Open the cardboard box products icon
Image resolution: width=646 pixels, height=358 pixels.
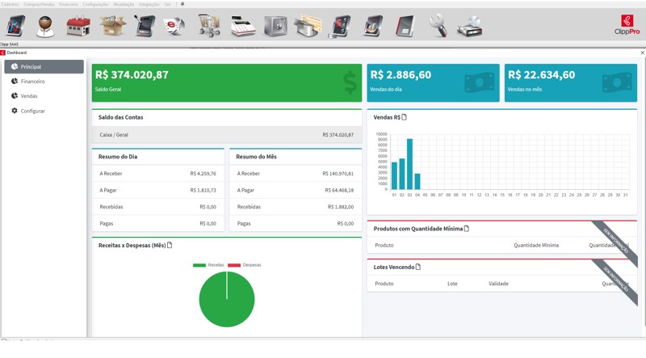pyautogui.click(x=112, y=26)
